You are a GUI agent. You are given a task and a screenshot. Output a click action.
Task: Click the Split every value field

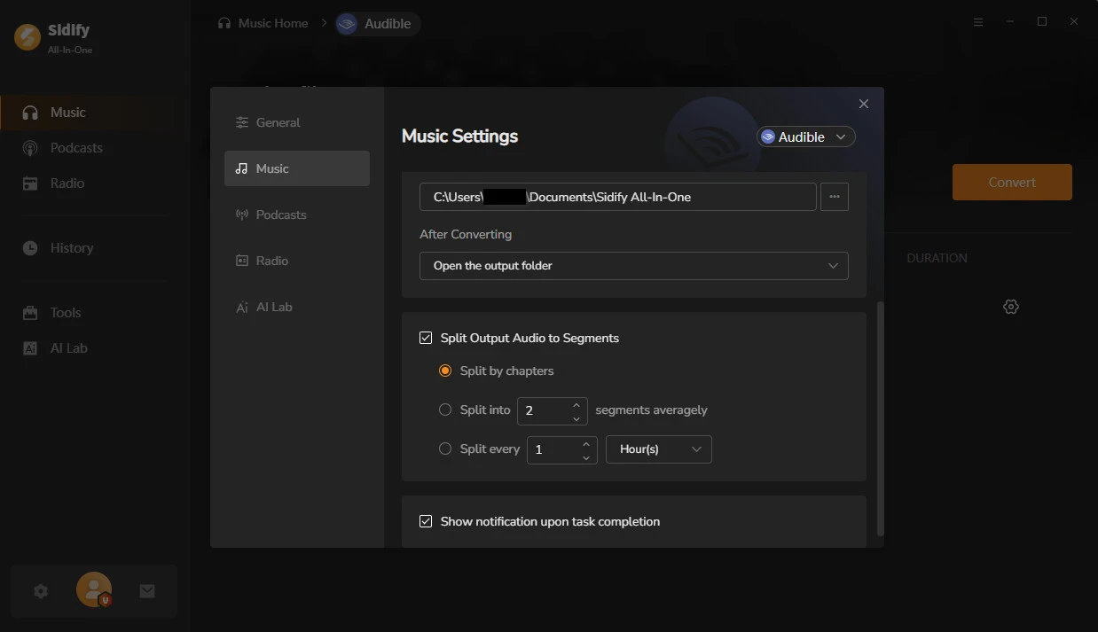pos(553,449)
